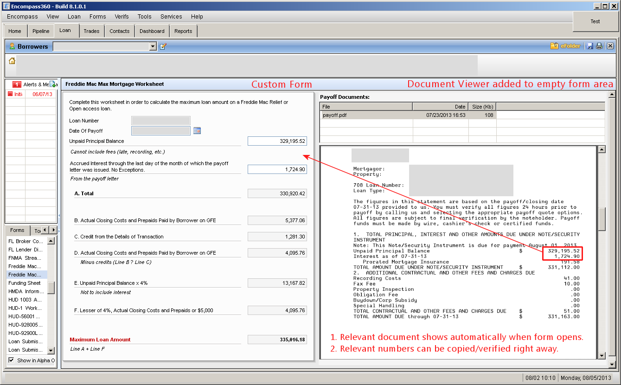Screen dimensions: 621x385
Task: Click forms list scroll up arrow
Action: coord(51,241)
